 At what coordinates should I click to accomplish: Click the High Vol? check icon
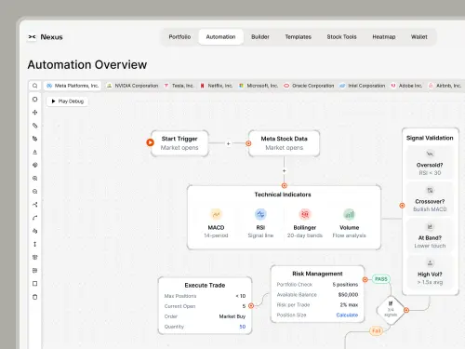click(430, 263)
